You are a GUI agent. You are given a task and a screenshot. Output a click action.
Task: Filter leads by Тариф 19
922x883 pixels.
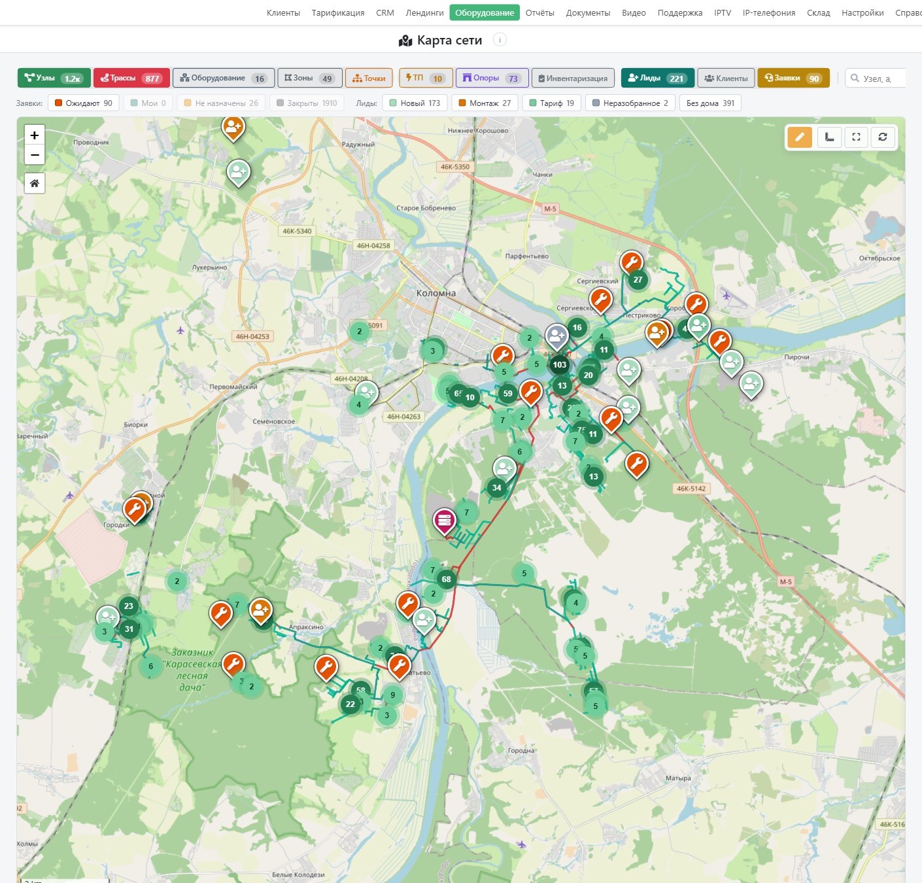tap(551, 103)
